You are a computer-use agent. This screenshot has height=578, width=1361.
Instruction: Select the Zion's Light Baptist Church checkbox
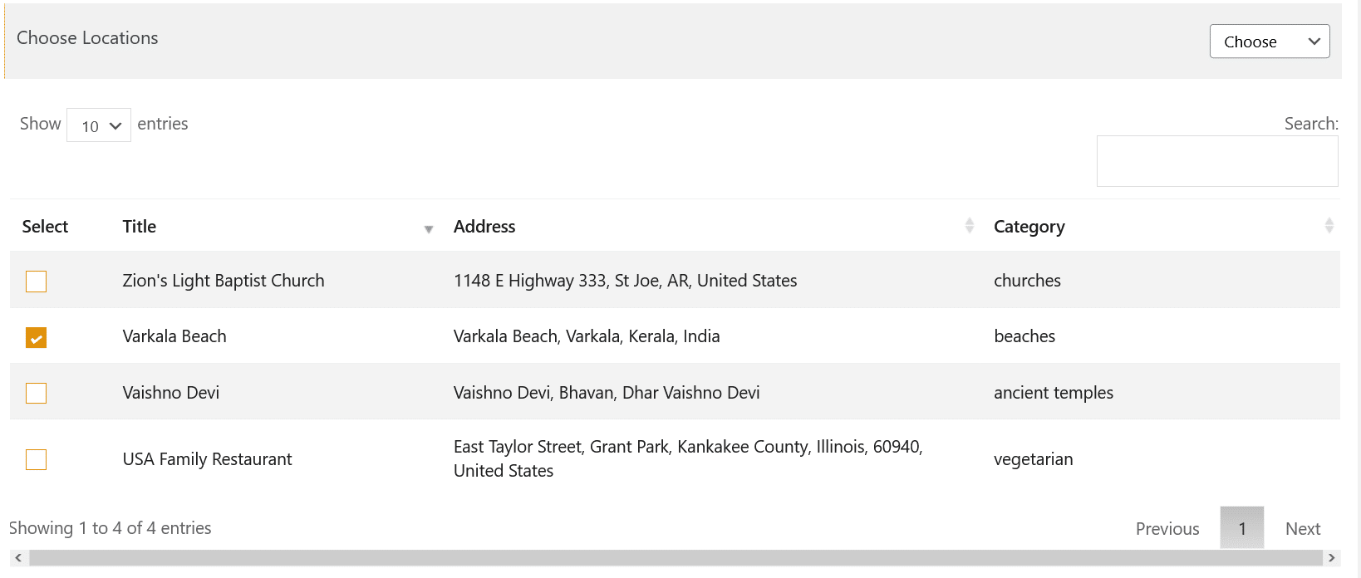36,282
